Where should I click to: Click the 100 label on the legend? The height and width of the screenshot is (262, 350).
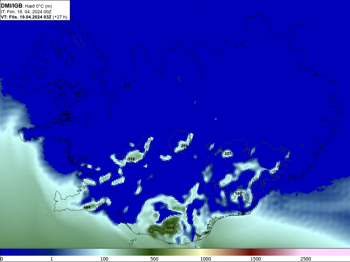(104, 259)
